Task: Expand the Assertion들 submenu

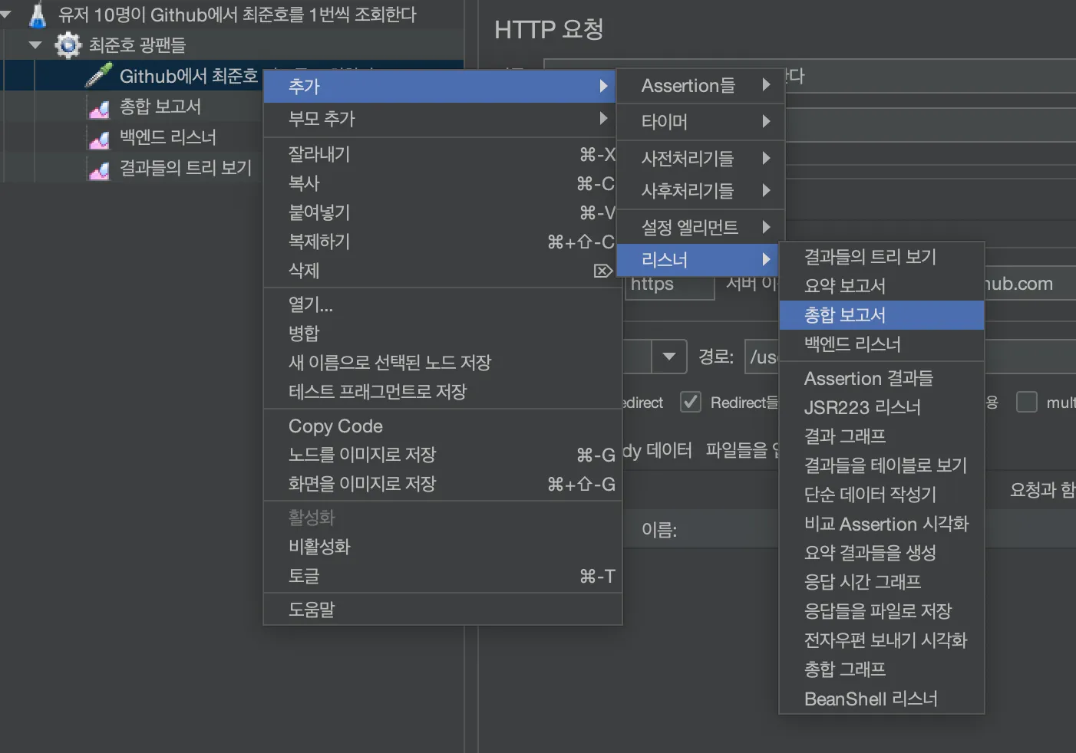Action: click(699, 86)
